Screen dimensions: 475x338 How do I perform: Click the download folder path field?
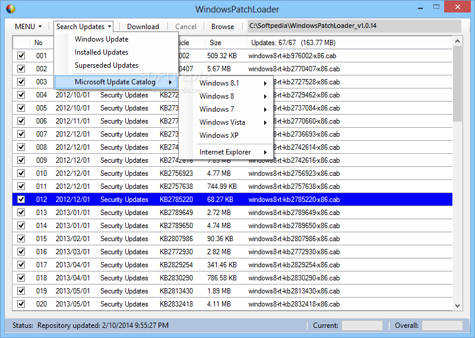tap(354, 26)
